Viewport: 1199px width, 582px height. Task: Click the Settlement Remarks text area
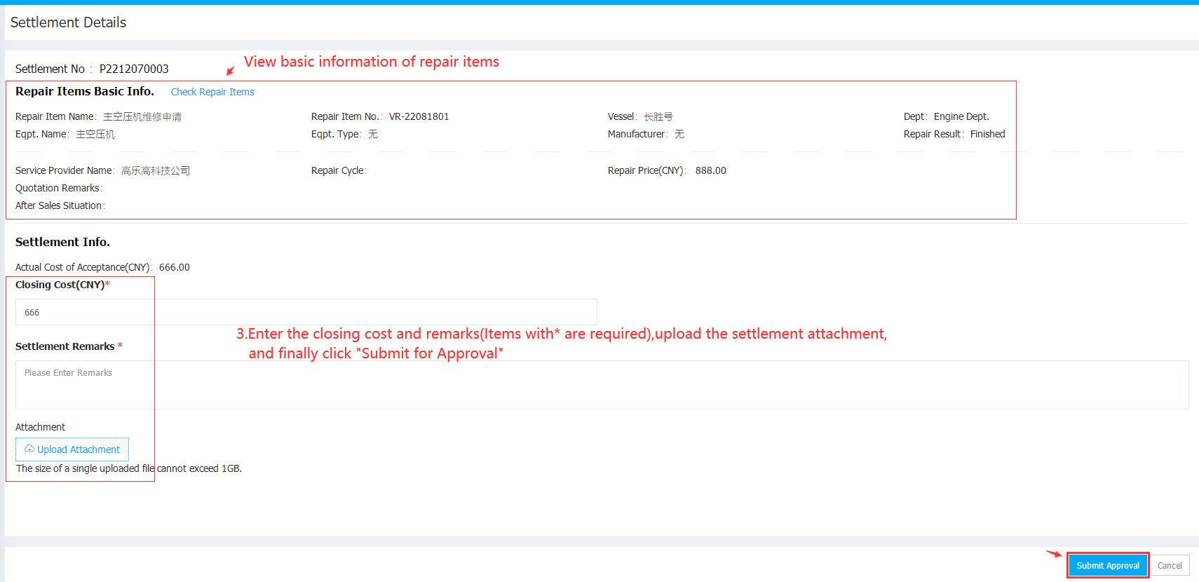pyautogui.click(x=602, y=385)
